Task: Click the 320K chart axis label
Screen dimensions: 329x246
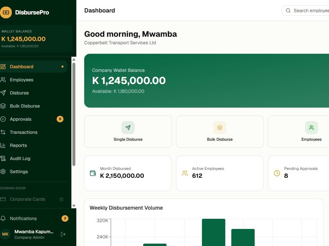Action: (102, 220)
